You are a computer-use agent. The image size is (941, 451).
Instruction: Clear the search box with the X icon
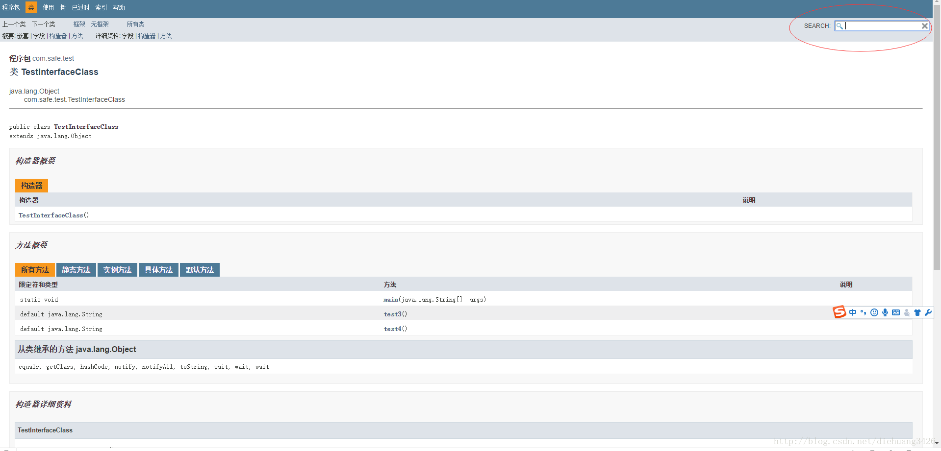click(924, 26)
